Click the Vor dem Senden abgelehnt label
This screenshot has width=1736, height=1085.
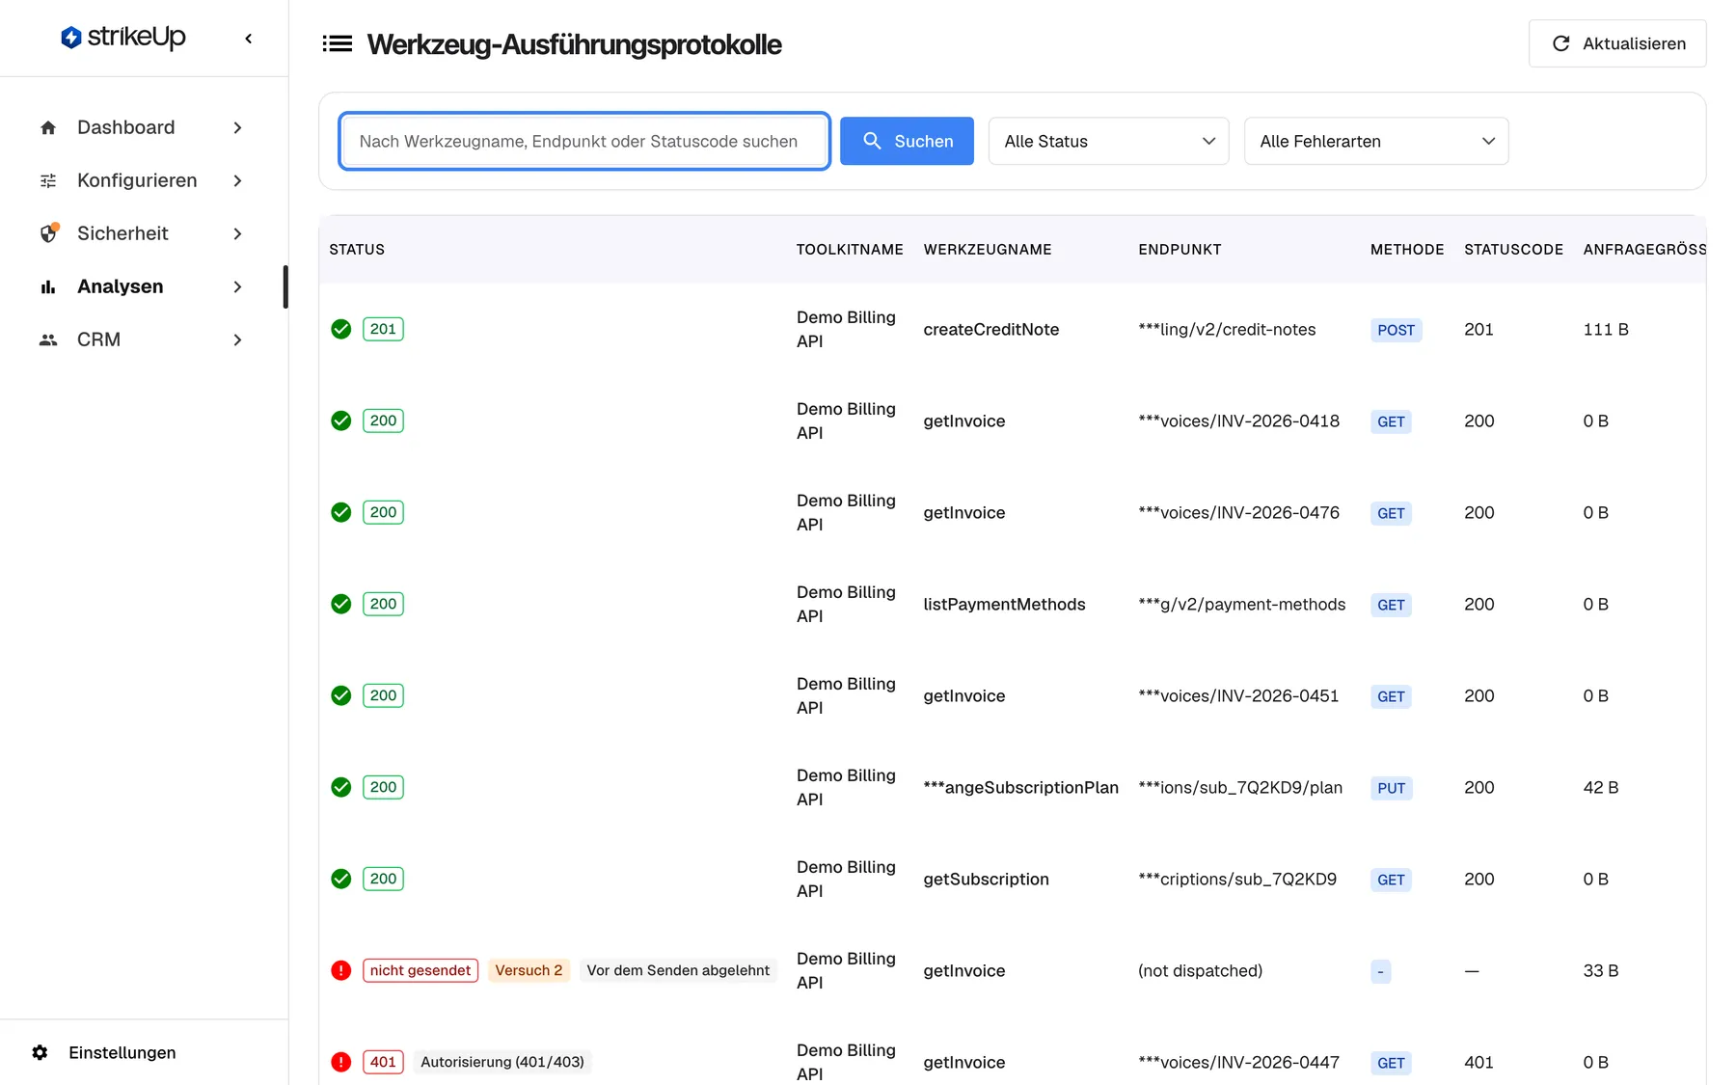click(x=678, y=970)
